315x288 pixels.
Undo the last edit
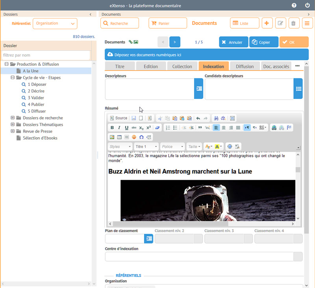[x=198, y=118]
